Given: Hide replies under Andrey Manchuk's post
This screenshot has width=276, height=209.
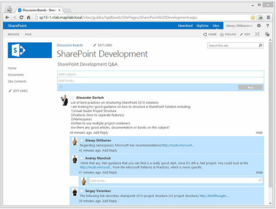Looking at the screenshot, I should pyautogui.click(x=259, y=172).
